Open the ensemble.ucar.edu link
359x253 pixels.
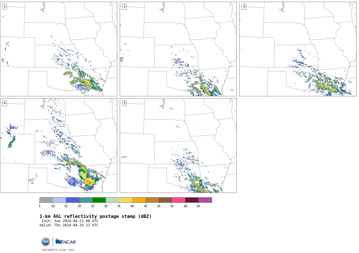[58, 250]
